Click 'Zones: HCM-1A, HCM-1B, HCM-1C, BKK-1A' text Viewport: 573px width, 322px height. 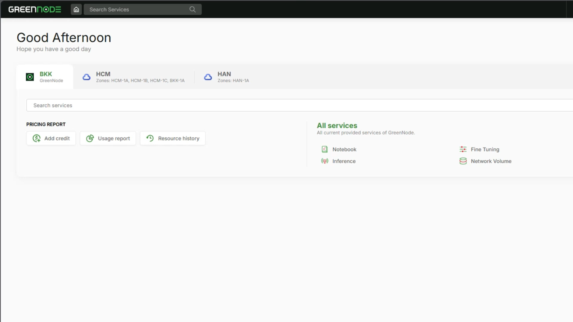pyautogui.click(x=140, y=80)
